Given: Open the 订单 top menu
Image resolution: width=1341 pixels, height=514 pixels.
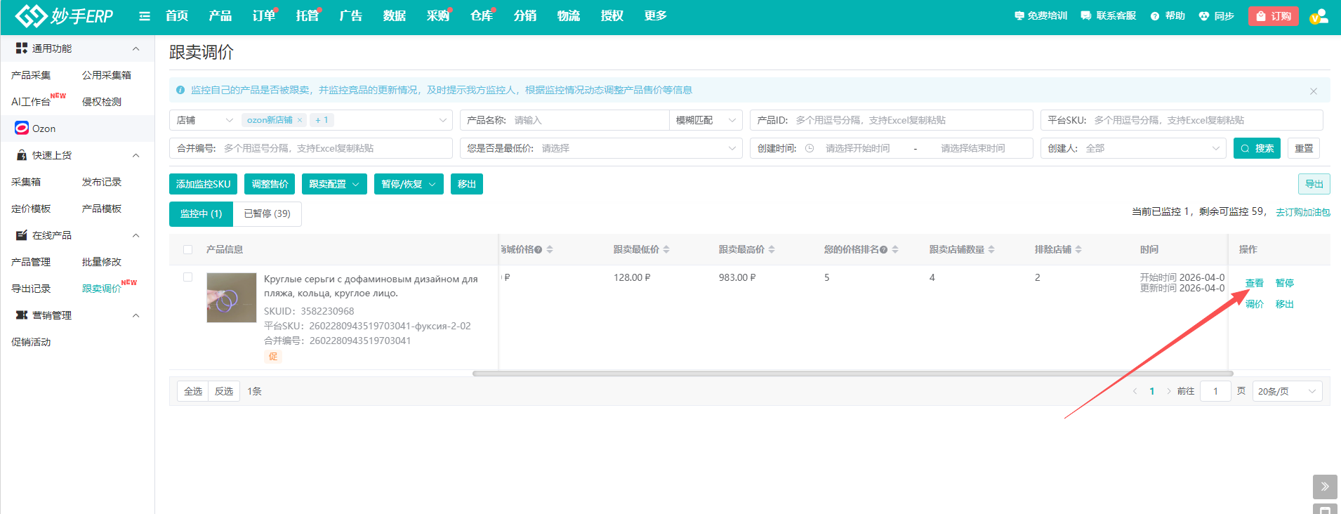Looking at the screenshot, I should point(264,15).
